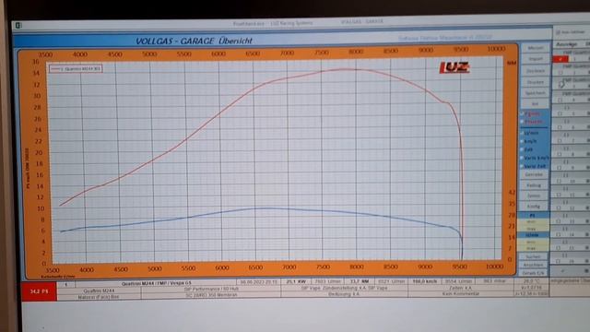Viewport: 590px width, 332px height.
Task: Click the PS max field
Action: (533, 229)
